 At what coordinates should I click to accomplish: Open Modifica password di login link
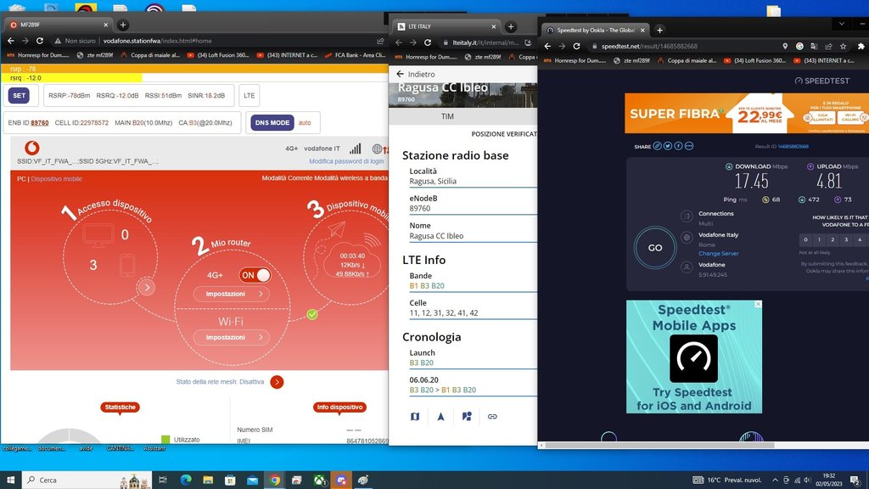tap(346, 161)
